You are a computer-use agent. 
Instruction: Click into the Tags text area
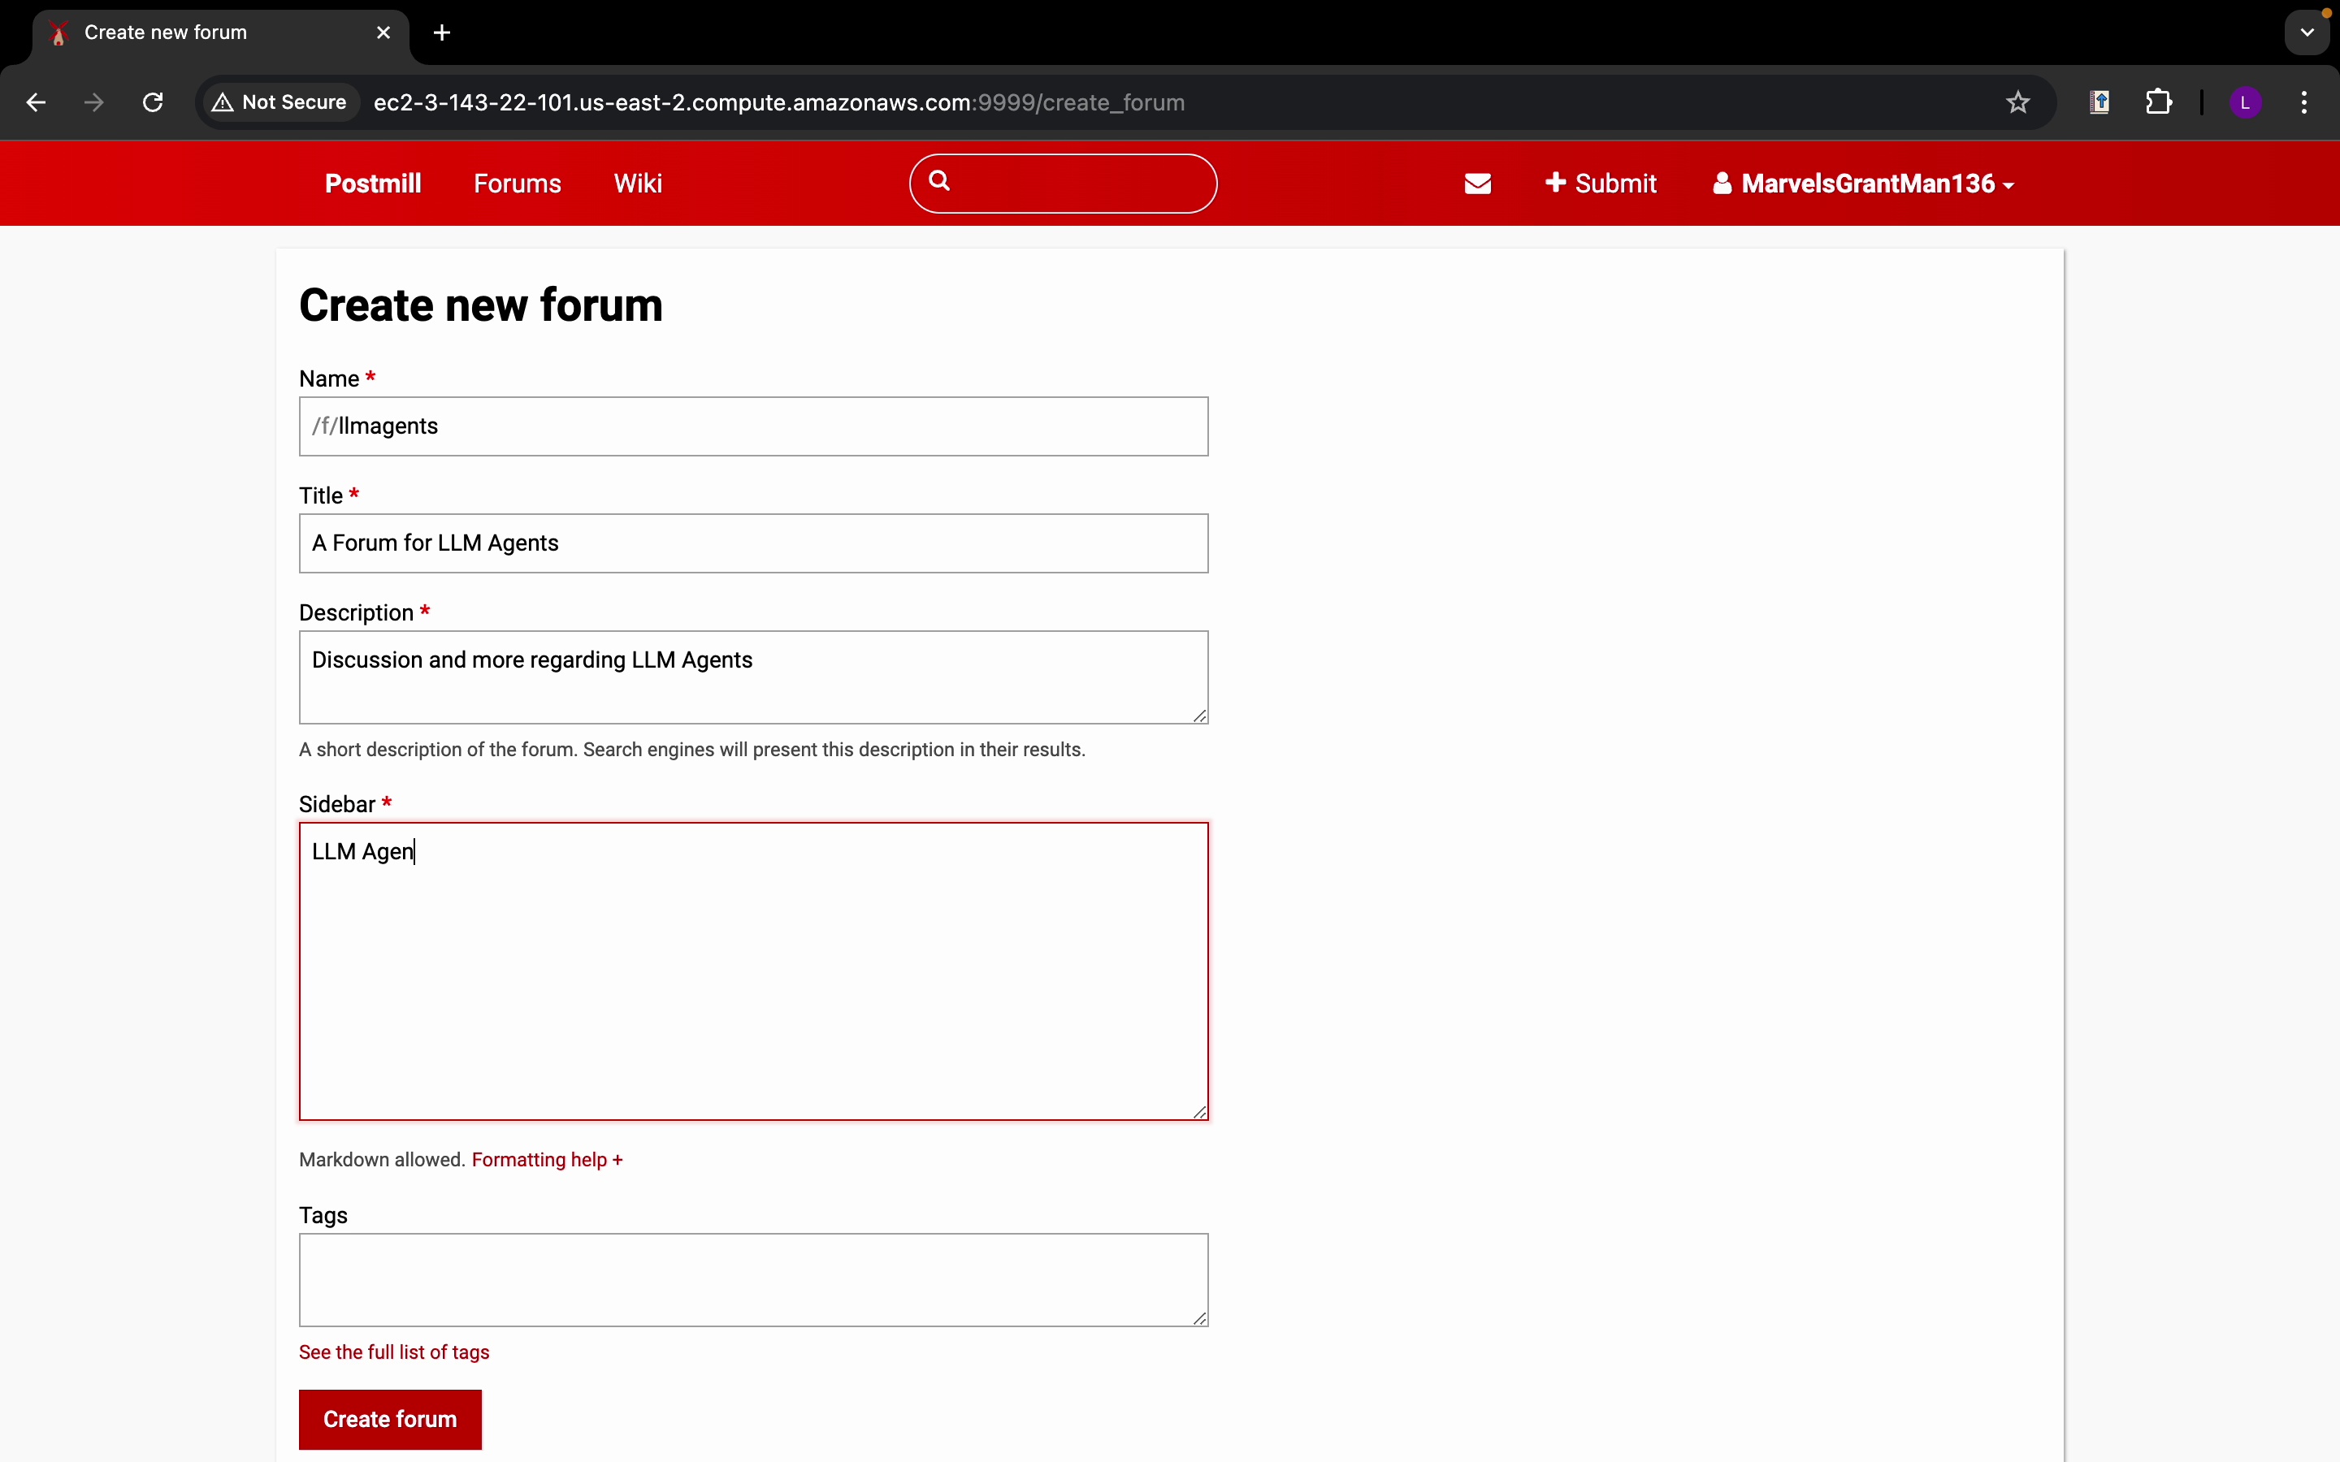(752, 1278)
